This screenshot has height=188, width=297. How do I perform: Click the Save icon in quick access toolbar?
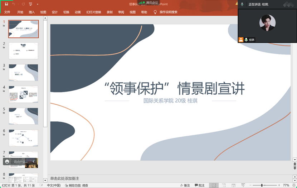click(6, 4)
